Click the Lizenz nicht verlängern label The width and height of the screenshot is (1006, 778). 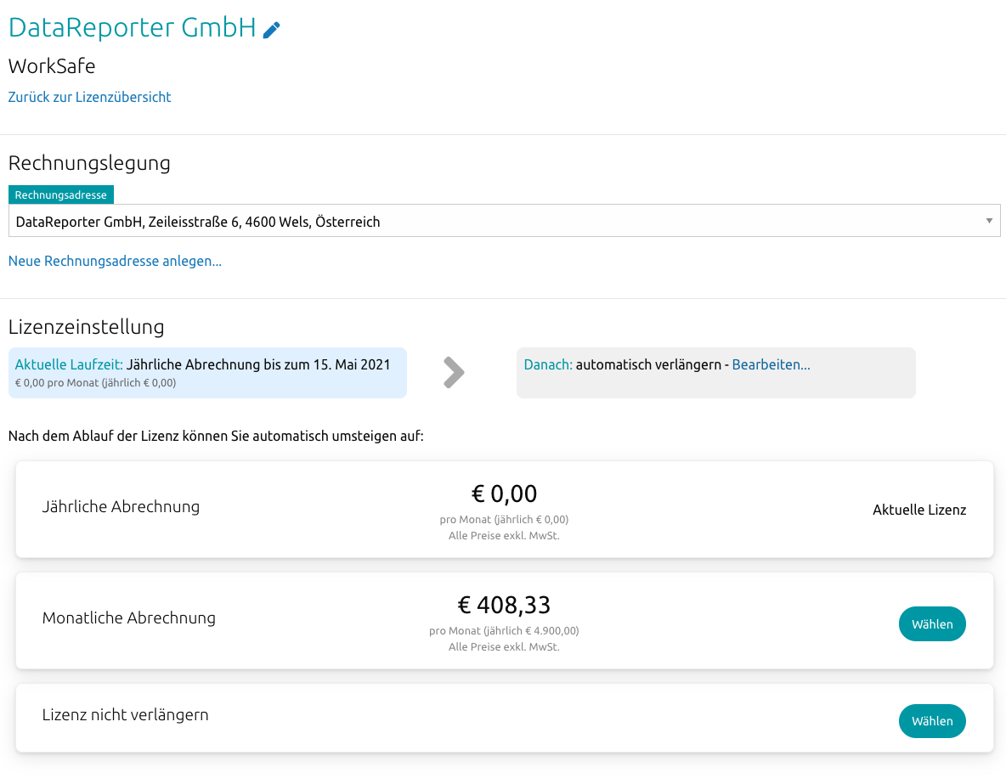pyautogui.click(x=126, y=715)
